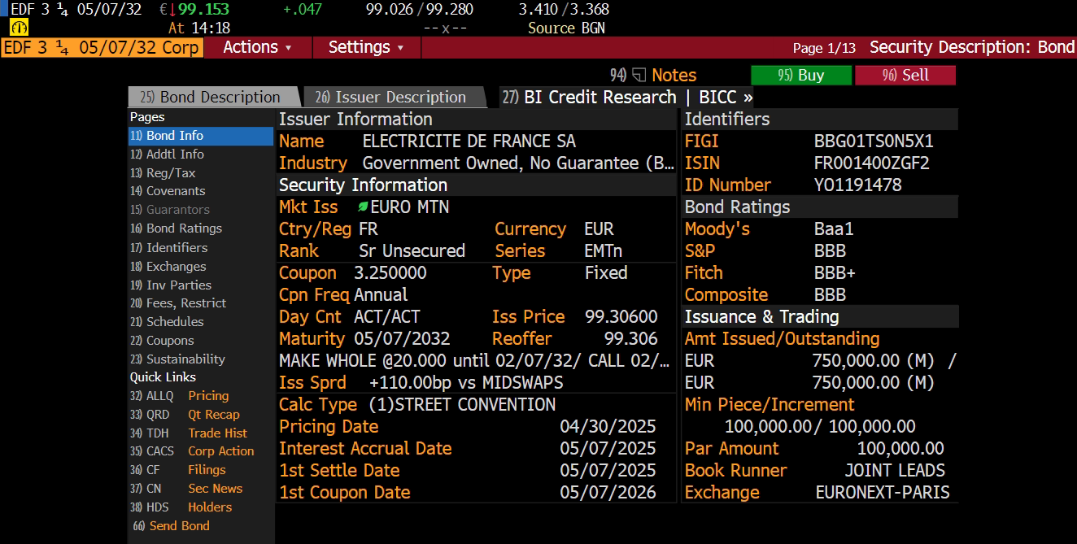Click the Send Bond link
Screen dimensions: 1077x544
[172, 526]
